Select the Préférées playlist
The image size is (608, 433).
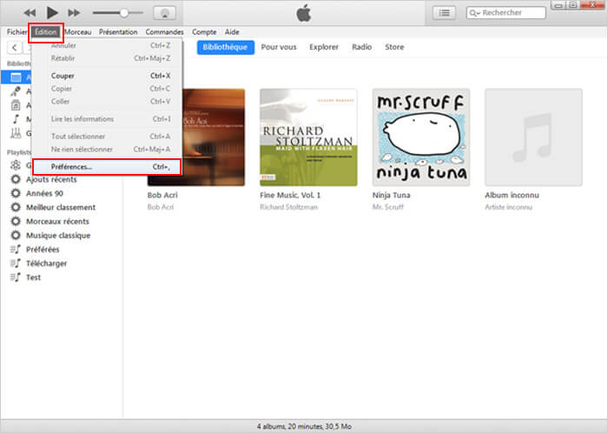click(43, 249)
